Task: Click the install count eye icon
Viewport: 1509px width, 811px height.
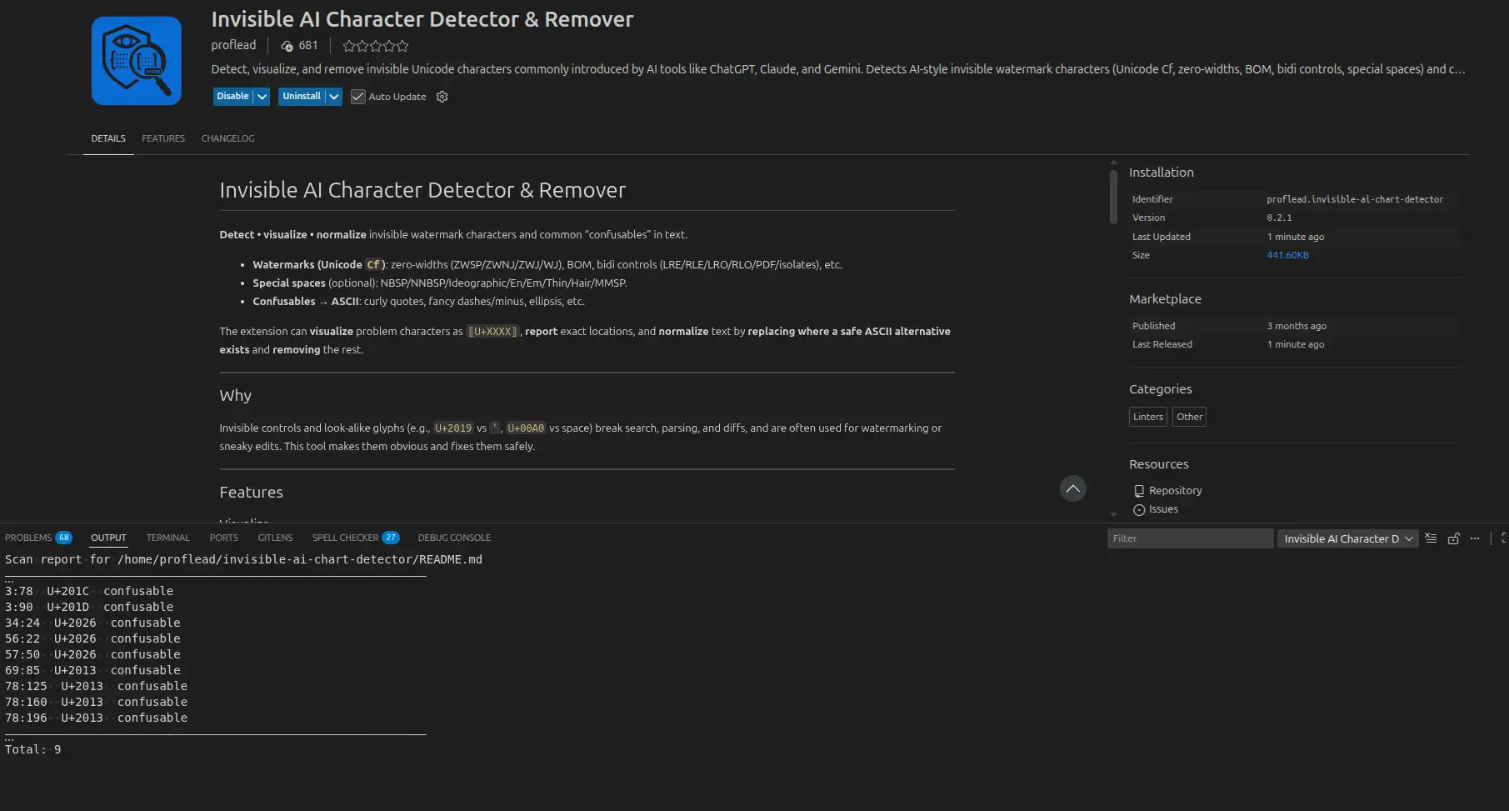Action: (x=287, y=46)
